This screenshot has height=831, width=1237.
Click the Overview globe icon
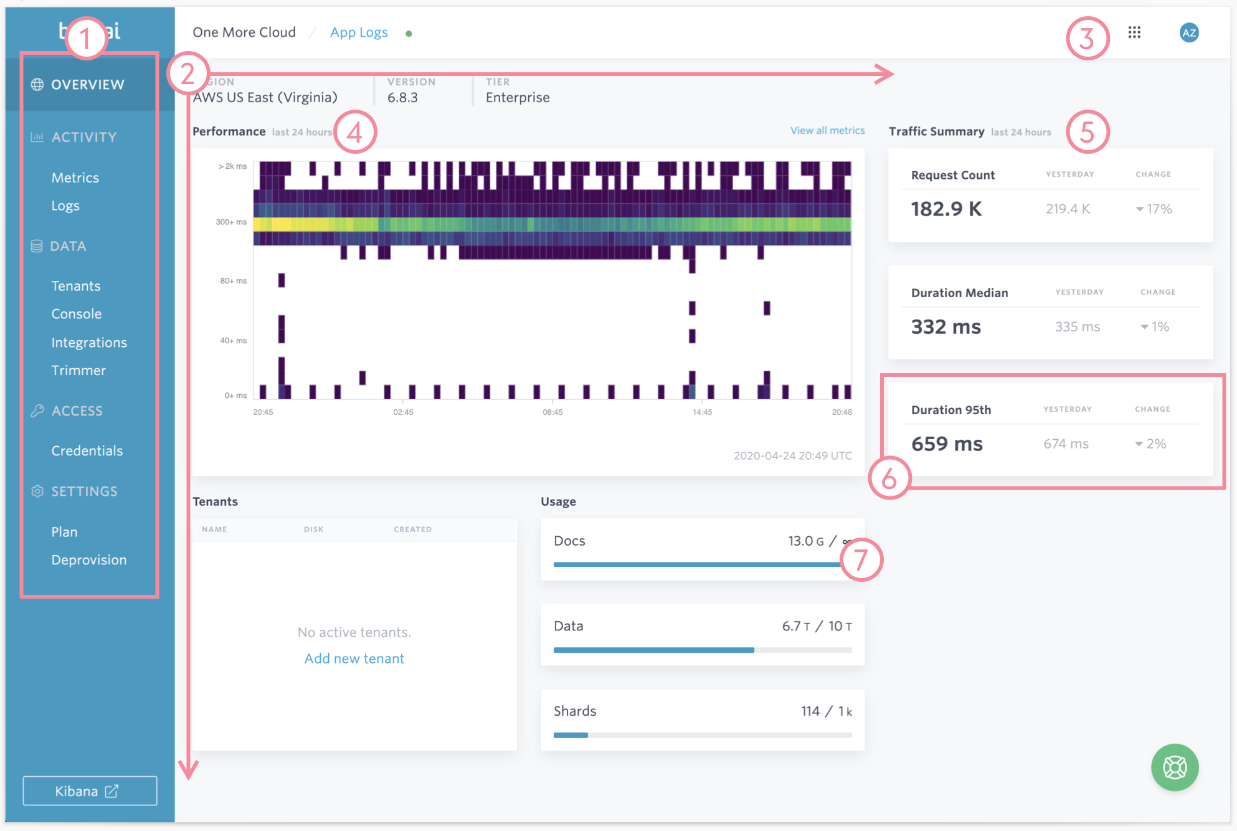click(37, 85)
